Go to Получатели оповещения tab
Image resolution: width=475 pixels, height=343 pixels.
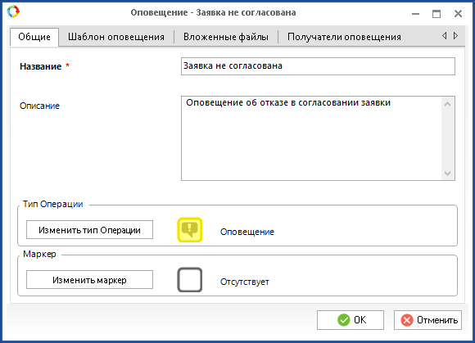point(344,37)
